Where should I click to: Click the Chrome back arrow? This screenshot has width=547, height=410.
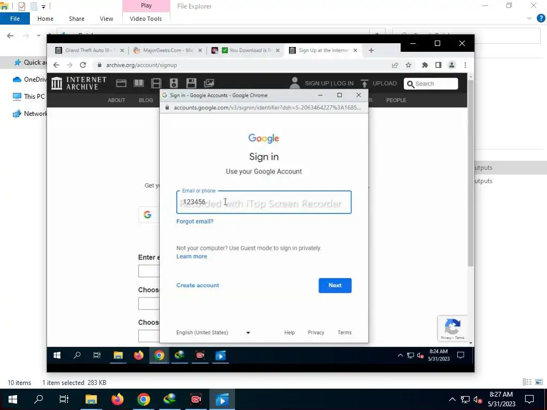coord(56,65)
